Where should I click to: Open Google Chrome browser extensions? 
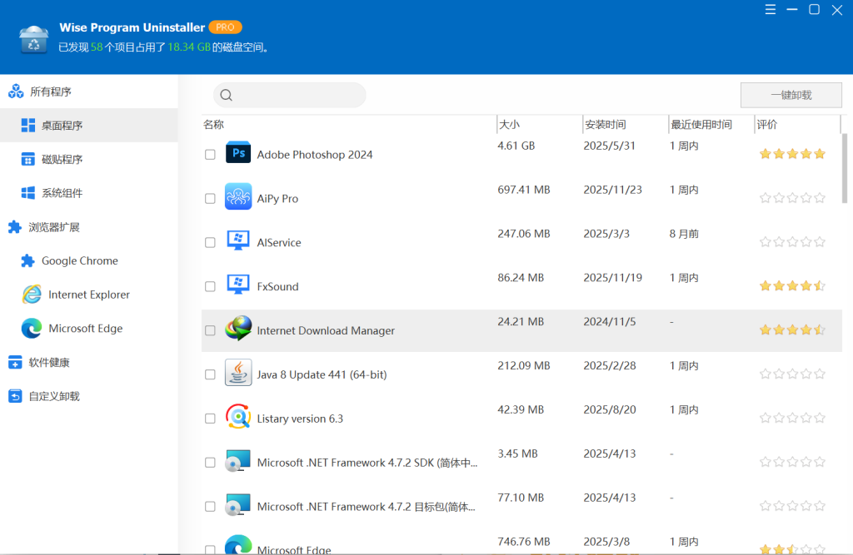80,260
